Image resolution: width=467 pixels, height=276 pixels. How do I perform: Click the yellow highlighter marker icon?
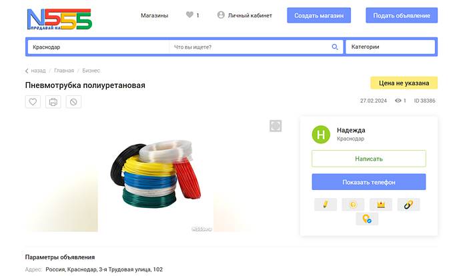[326, 205]
